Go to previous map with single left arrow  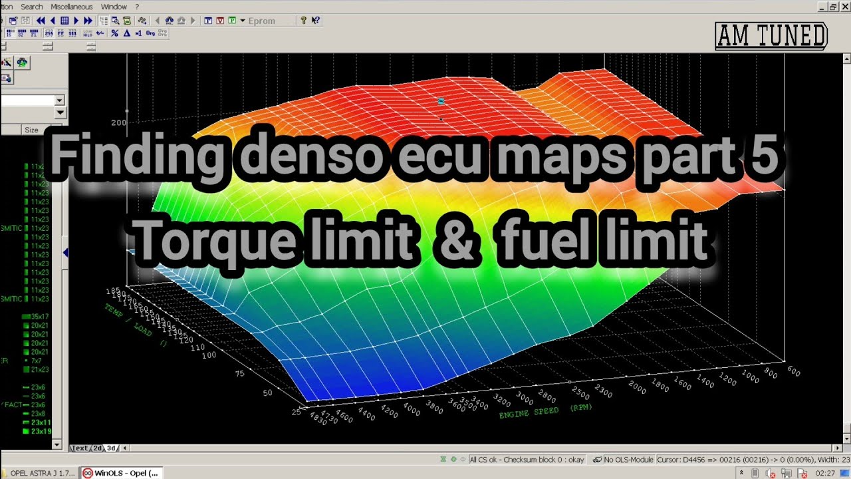53,21
